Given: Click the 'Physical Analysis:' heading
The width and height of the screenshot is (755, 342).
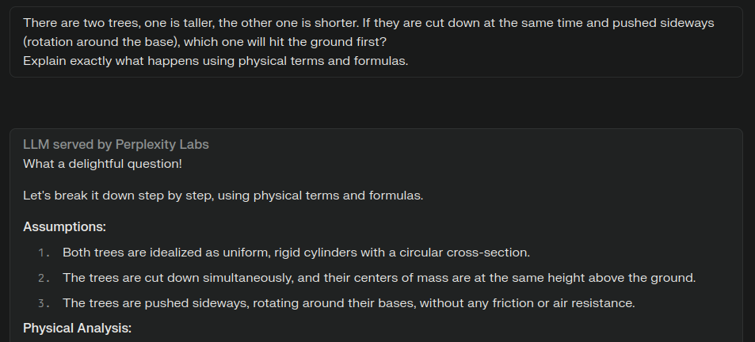Looking at the screenshot, I should [78, 329].
